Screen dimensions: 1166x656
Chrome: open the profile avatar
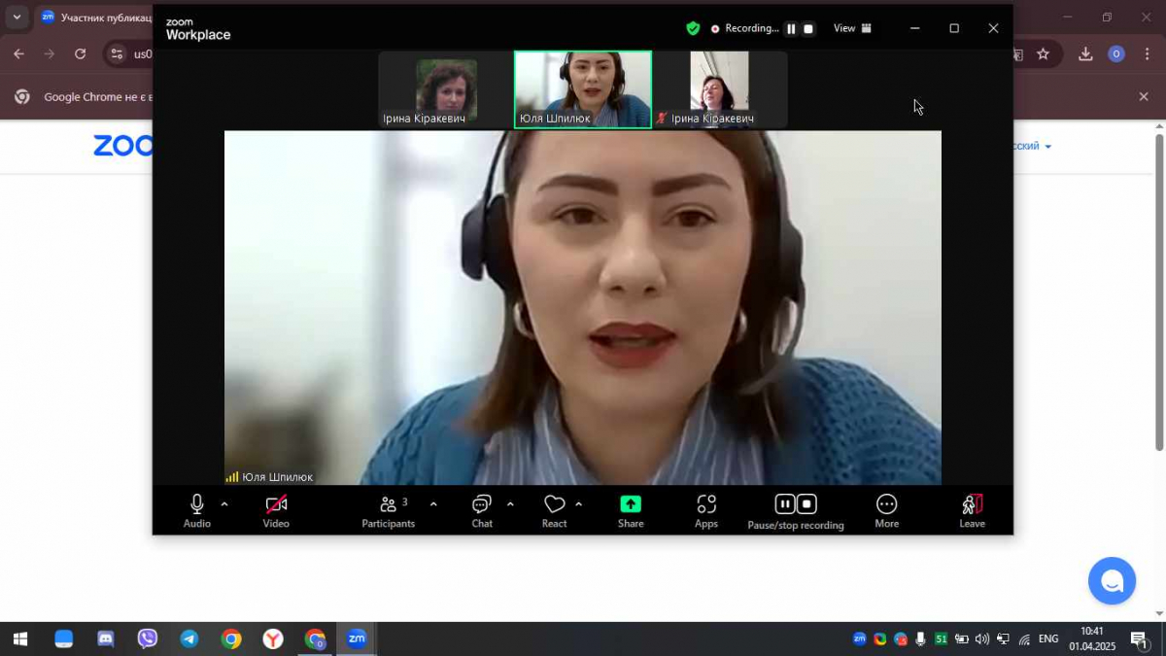pyautogui.click(x=1116, y=54)
